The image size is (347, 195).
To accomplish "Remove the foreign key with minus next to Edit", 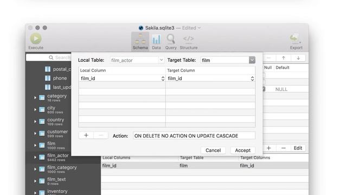I will (x=284, y=148).
